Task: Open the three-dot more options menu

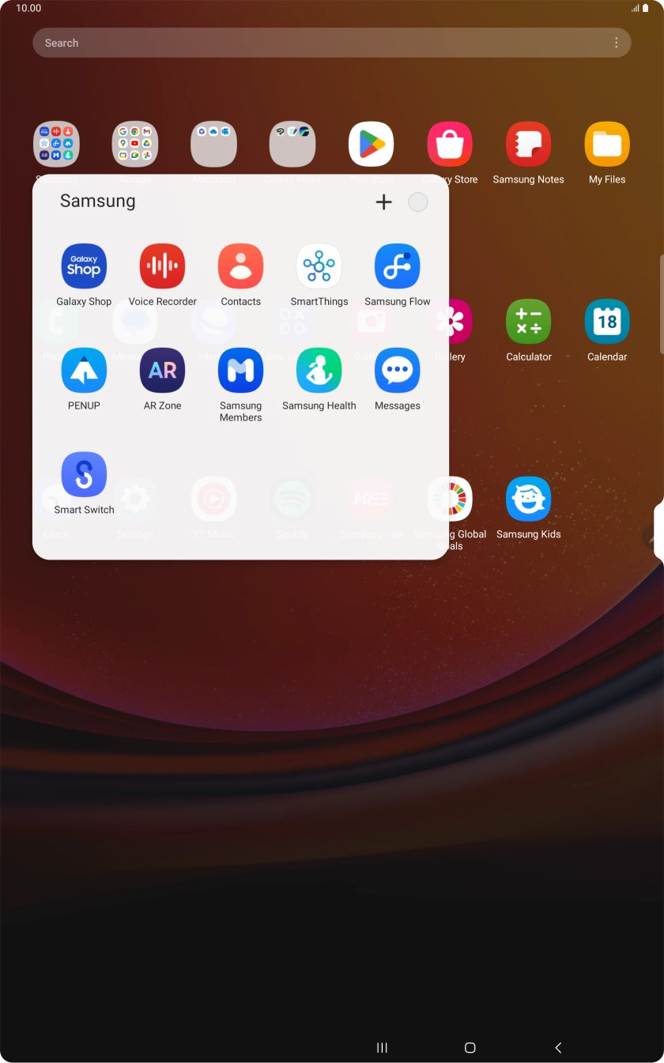Action: point(616,43)
